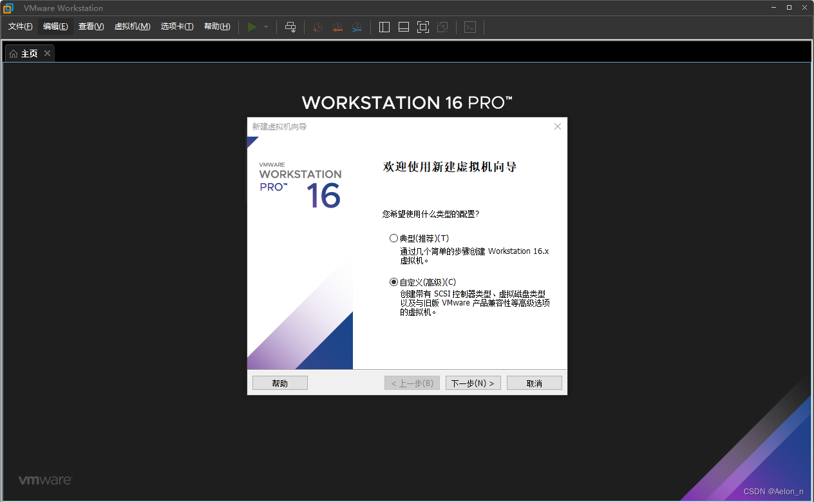814x502 pixels.
Task: Click the 帮助 button in wizard
Action: coord(280,383)
